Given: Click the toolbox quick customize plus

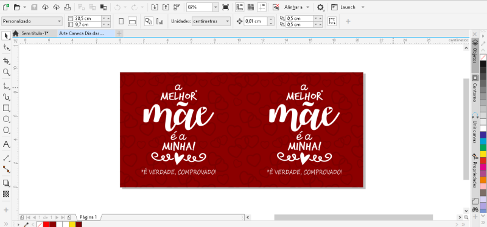Looking at the screenshot, I should point(6,209).
